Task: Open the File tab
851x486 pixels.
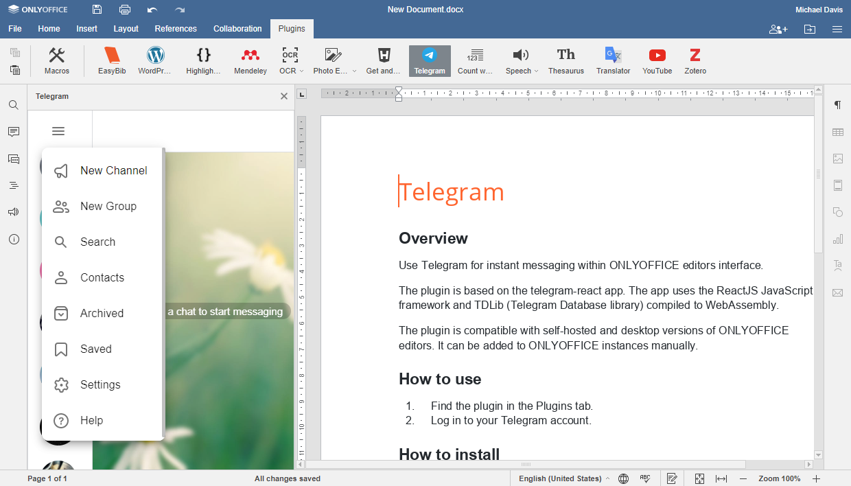Action: coord(15,29)
